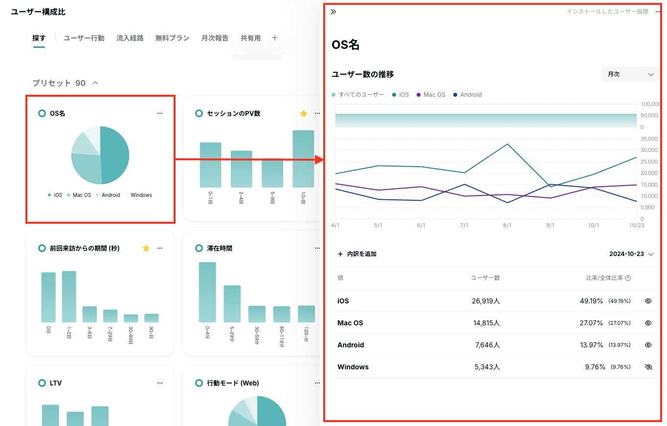Image resolution: width=667 pixels, height=426 pixels.
Task: Open the more menu on LTV card
Action: tap(160, 383)
